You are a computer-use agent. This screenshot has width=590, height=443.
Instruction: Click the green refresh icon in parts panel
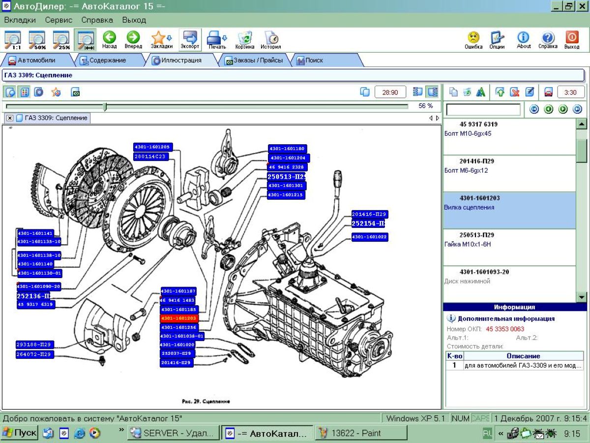tap(468, 92)
